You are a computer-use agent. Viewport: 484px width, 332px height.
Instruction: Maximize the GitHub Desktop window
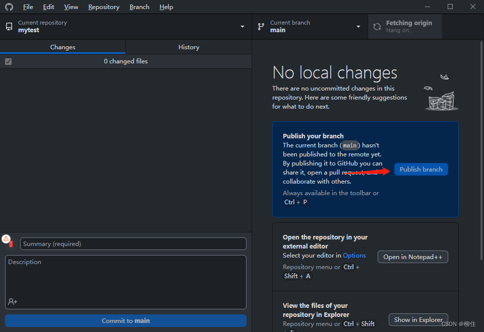[450, 7]
